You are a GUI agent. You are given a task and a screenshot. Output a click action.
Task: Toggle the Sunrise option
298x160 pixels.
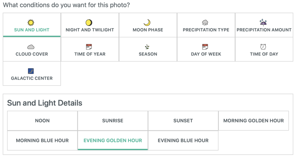pos(113,121)
